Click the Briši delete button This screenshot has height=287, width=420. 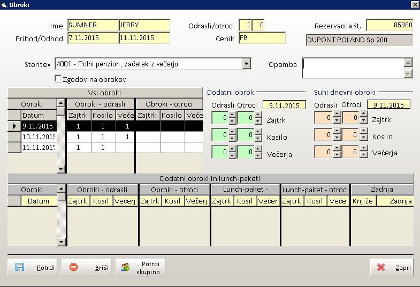click(x=86, y=267)
